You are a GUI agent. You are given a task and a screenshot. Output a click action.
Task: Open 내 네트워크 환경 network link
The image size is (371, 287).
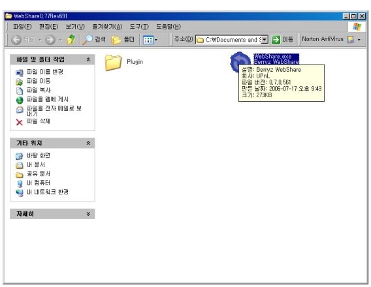pyautogui.click(x=48, y=192)
